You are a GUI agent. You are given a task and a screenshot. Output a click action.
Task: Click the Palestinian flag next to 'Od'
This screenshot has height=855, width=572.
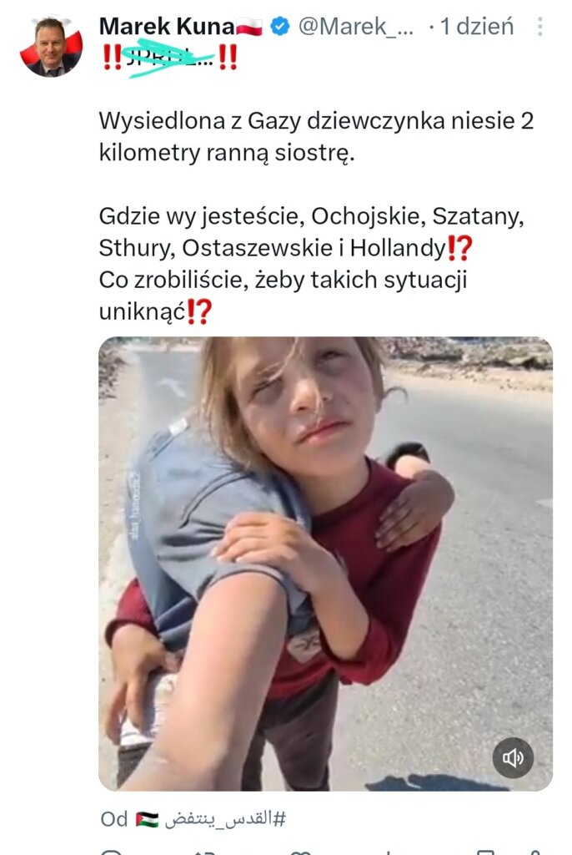tap(147, 819)
